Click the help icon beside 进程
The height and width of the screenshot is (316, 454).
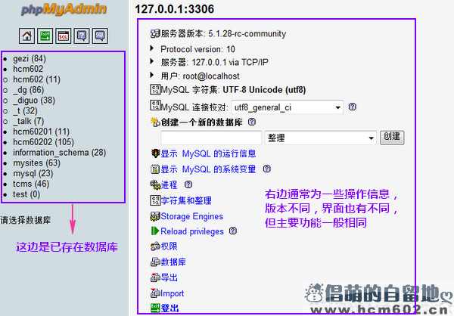point(188,184)
